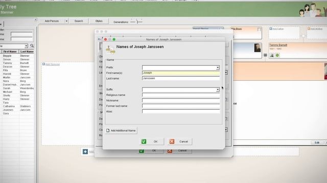Viewport: 327px width, 183px height.
Task: Click the names dialog header icon
Action: click(x=110, y=50)
